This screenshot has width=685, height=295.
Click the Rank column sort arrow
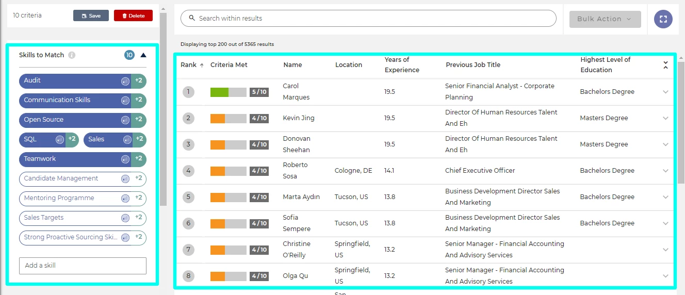(x=202, y=65)
